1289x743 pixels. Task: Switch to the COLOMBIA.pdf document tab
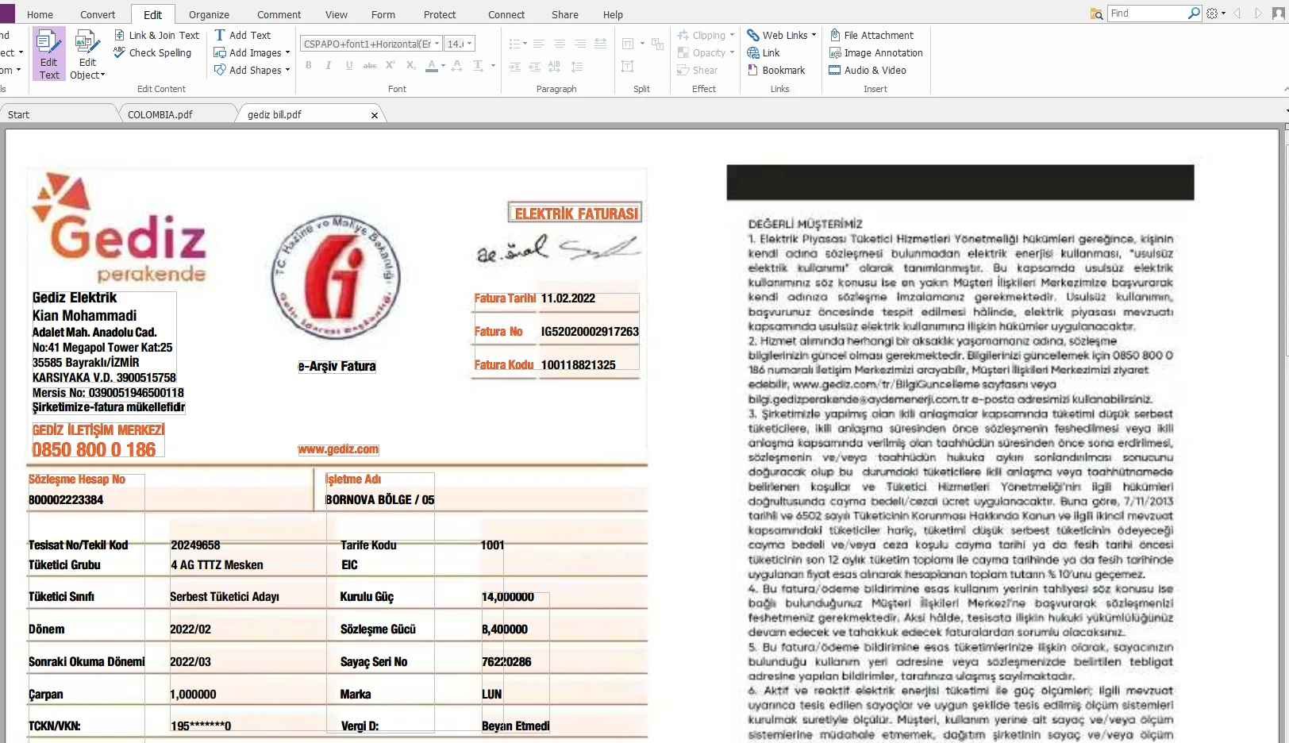point(160,114)
